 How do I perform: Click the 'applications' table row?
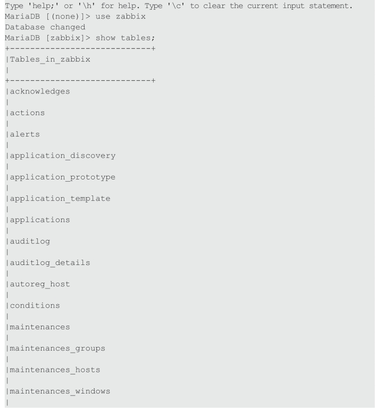[40, 220]
